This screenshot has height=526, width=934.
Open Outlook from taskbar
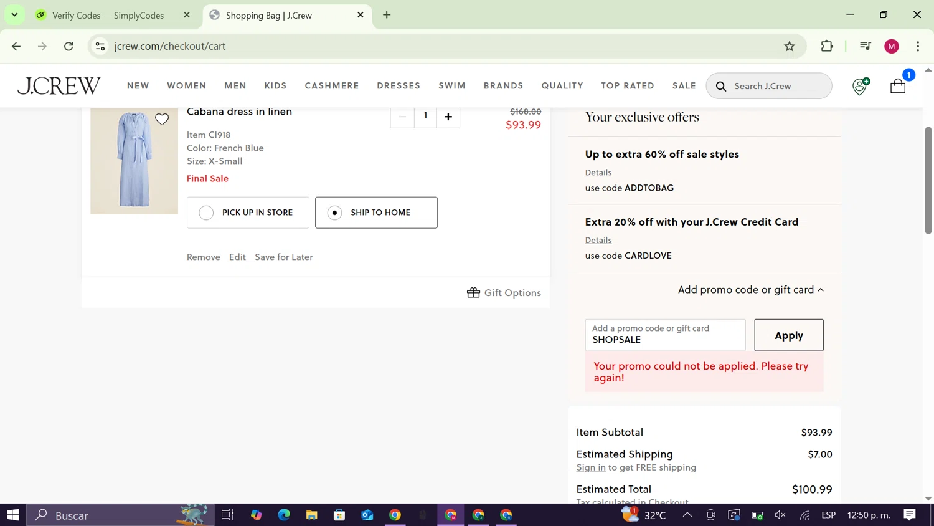point(367,515)
